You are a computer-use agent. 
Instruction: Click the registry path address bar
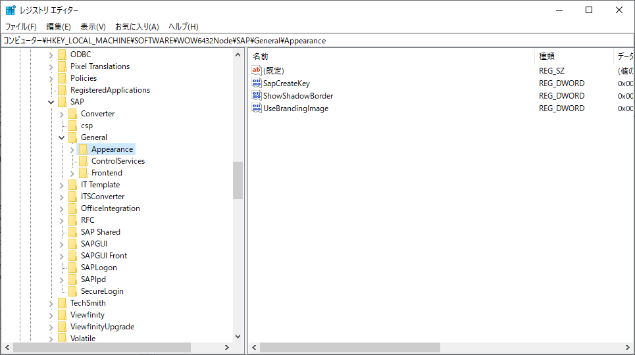[317, 41]
